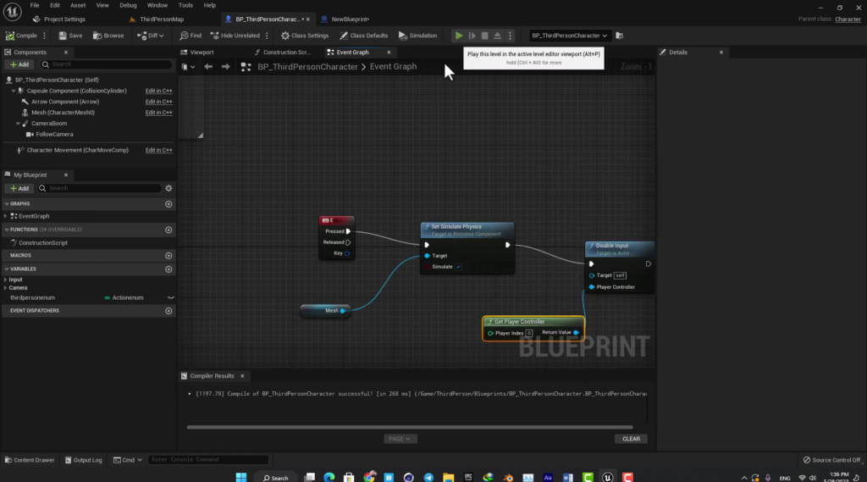Expand the Input variable category
Viewport: 867px width, 482px height.
pyautogui.click(x=6, y=280)
